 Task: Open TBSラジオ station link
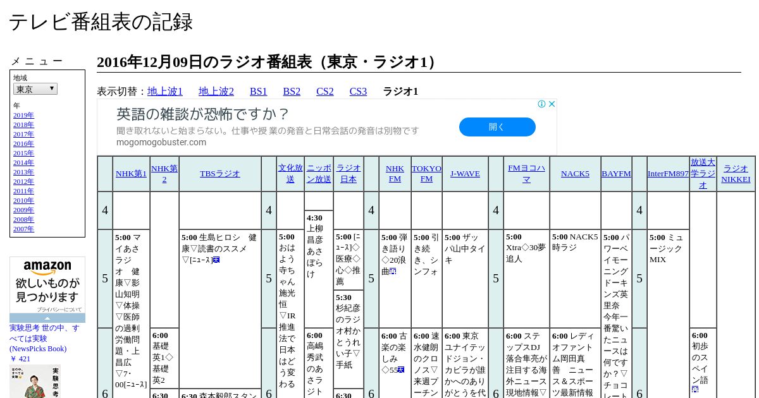coord(220,174)
